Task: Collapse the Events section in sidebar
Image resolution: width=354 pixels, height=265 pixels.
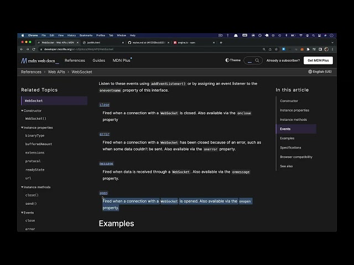Action: [x=27, y=213]
